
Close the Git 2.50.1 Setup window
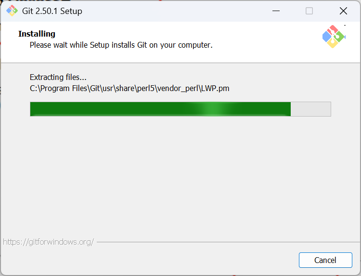pos(343,11)
